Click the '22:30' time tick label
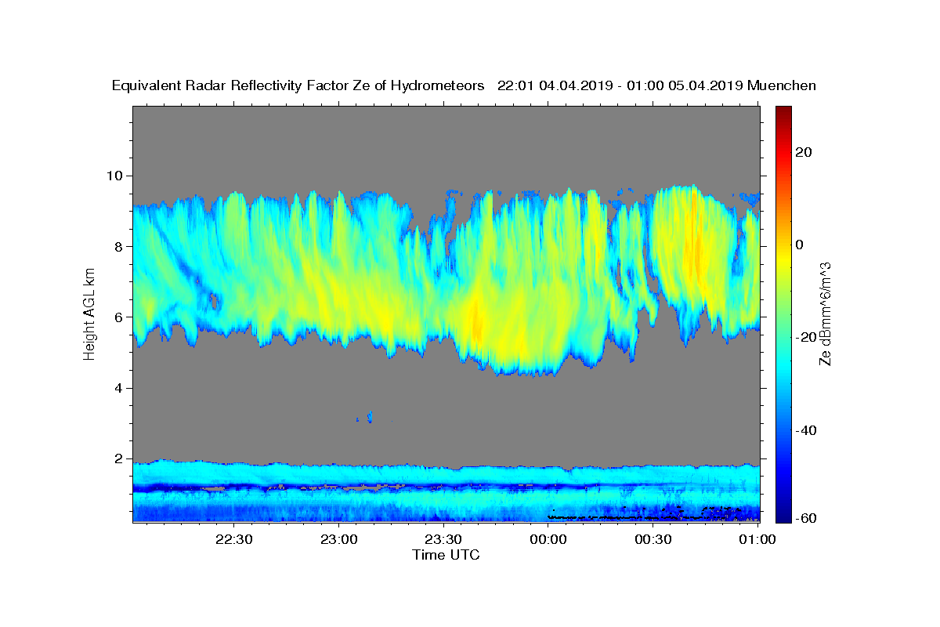Image resolution: width=940 pixels, height=627 pixels. click(x=234, y=539)
